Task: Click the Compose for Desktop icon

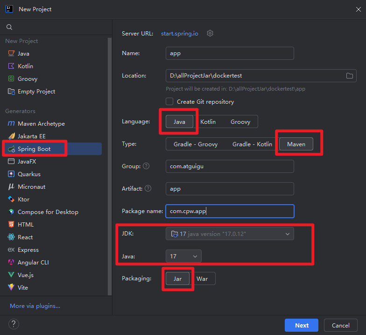Action: click(11, 212)
